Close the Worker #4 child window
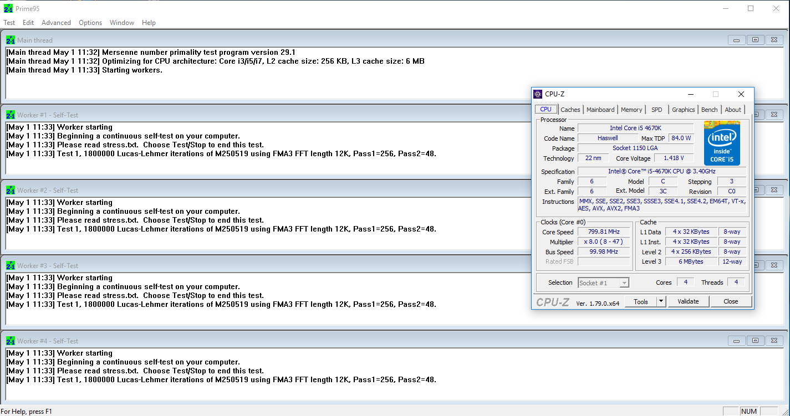 (774, 341)
